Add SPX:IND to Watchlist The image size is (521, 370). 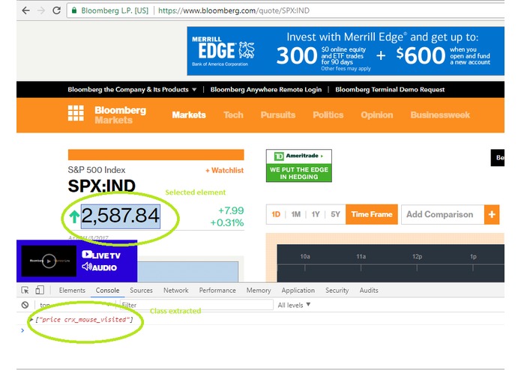(224, 170)
